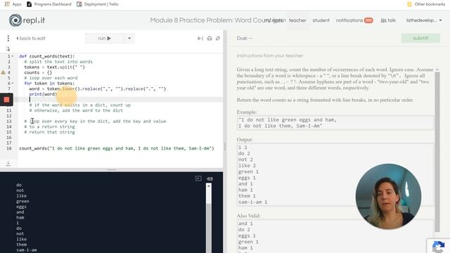Click the reCAPTCHA badge

pyautogui.click(x=438, y=246)
